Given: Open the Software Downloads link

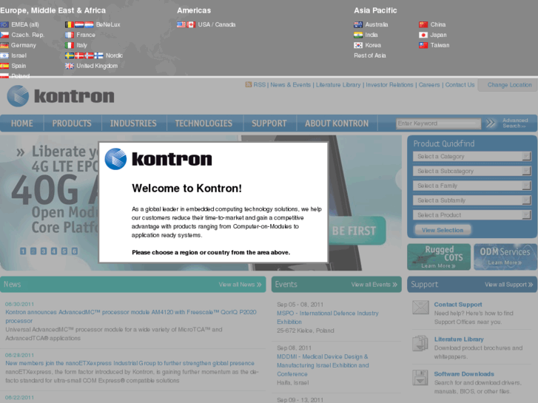Looking at the screenshot, I should point(464,374).
